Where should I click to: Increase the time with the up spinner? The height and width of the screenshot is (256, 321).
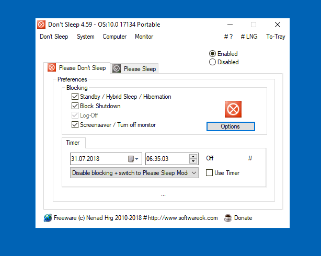[193, 157]
